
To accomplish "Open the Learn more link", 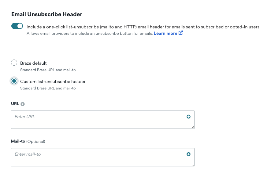I will coord(165,33).
